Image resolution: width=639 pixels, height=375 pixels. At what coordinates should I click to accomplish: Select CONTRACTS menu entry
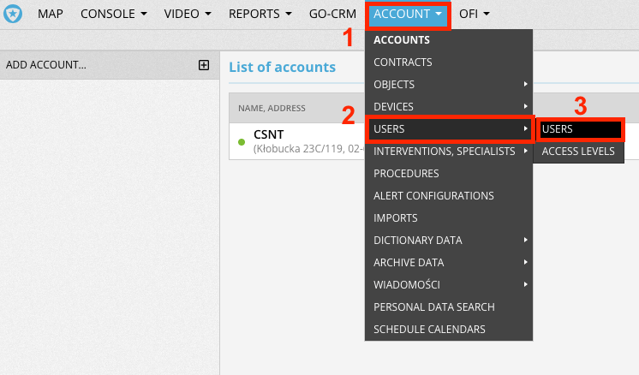click(x=403, y=62)
